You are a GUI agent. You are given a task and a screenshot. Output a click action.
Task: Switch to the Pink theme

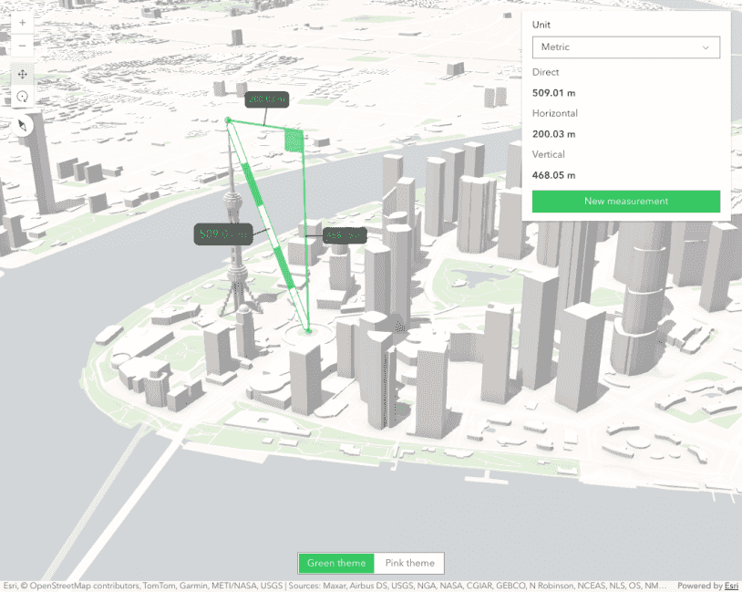point(409,563)
